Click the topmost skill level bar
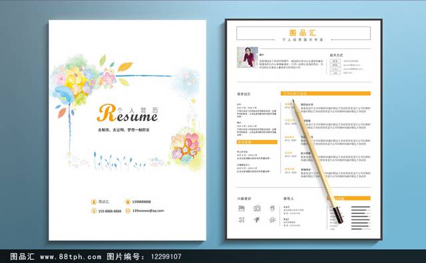The image size is (426, 263). pyautogui.click(x=361, y=207)
